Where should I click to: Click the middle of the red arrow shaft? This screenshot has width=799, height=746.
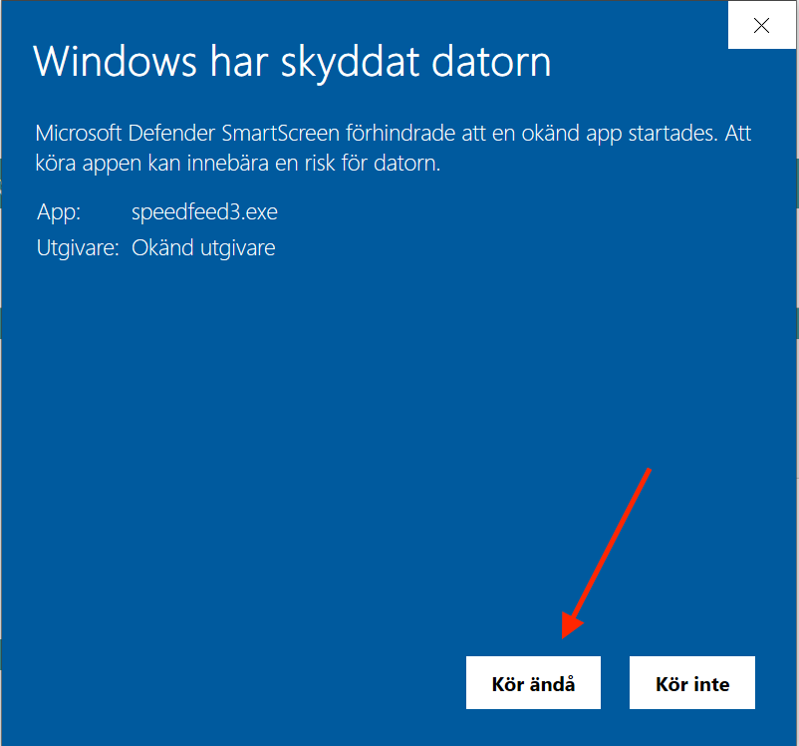pos(608,552)
